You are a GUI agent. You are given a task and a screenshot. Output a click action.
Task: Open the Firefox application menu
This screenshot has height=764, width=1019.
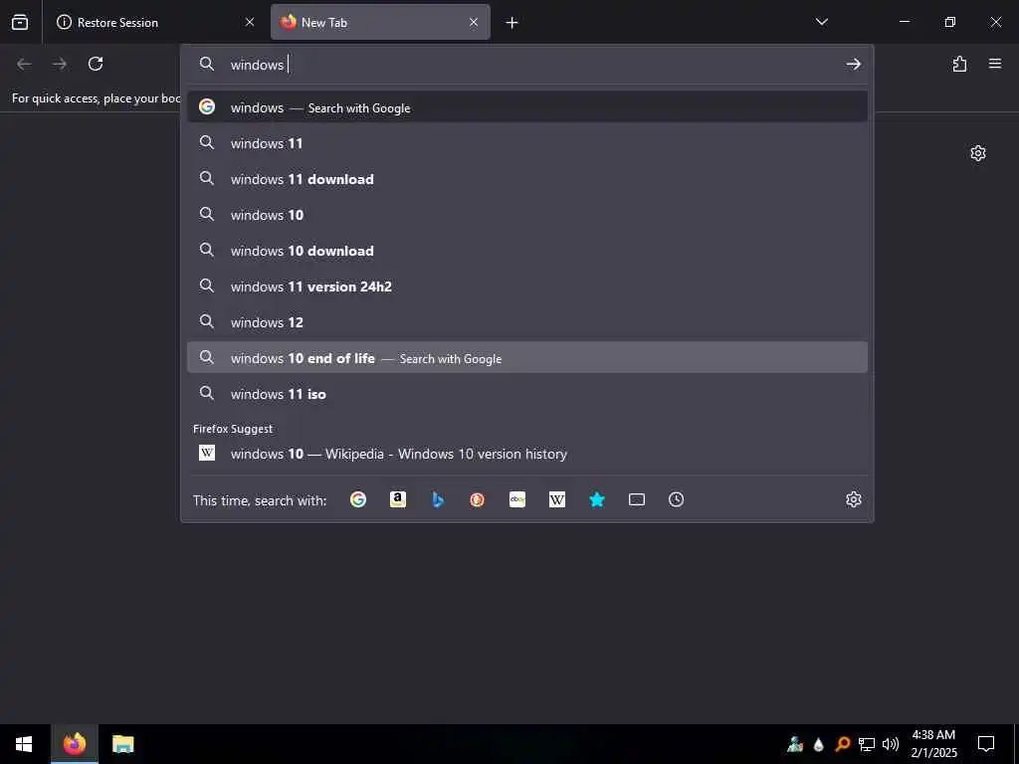pyautogui.click(x=995, y=64)
